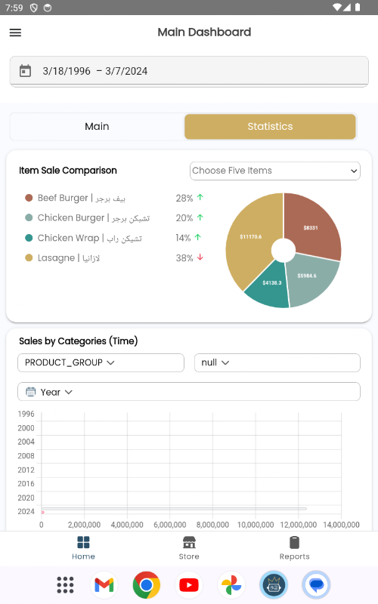Expand the null category dropdown
Screen dimensions: 378x604
coord(277,363)
